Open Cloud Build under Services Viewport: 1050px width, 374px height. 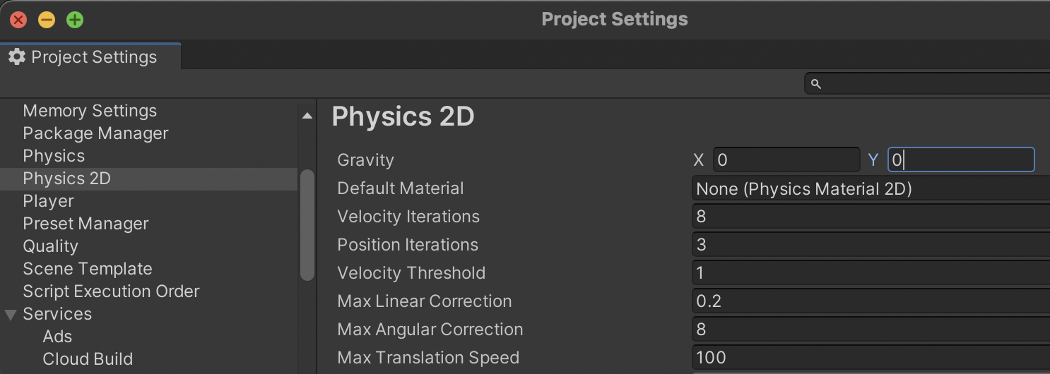(x=88, y=359)
